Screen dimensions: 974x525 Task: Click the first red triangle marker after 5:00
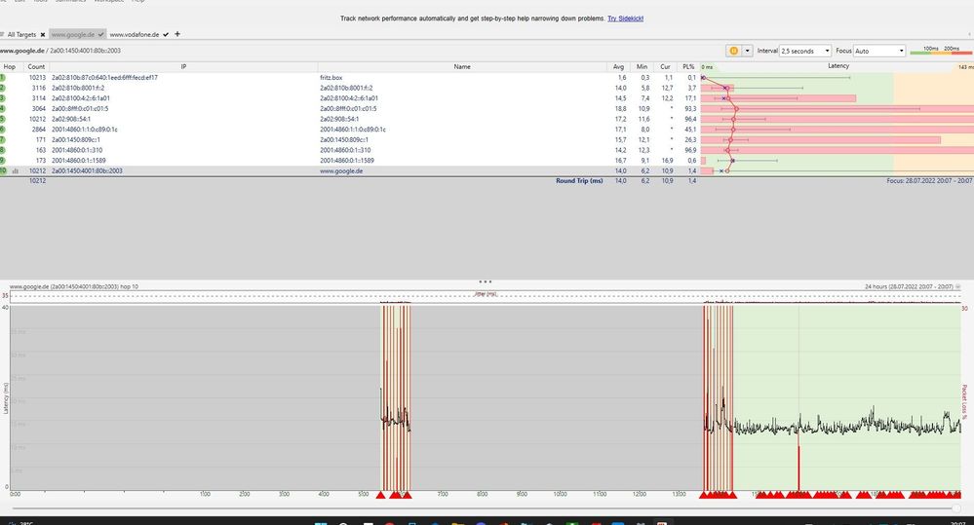pyautogui.click(x=381, y=495)
